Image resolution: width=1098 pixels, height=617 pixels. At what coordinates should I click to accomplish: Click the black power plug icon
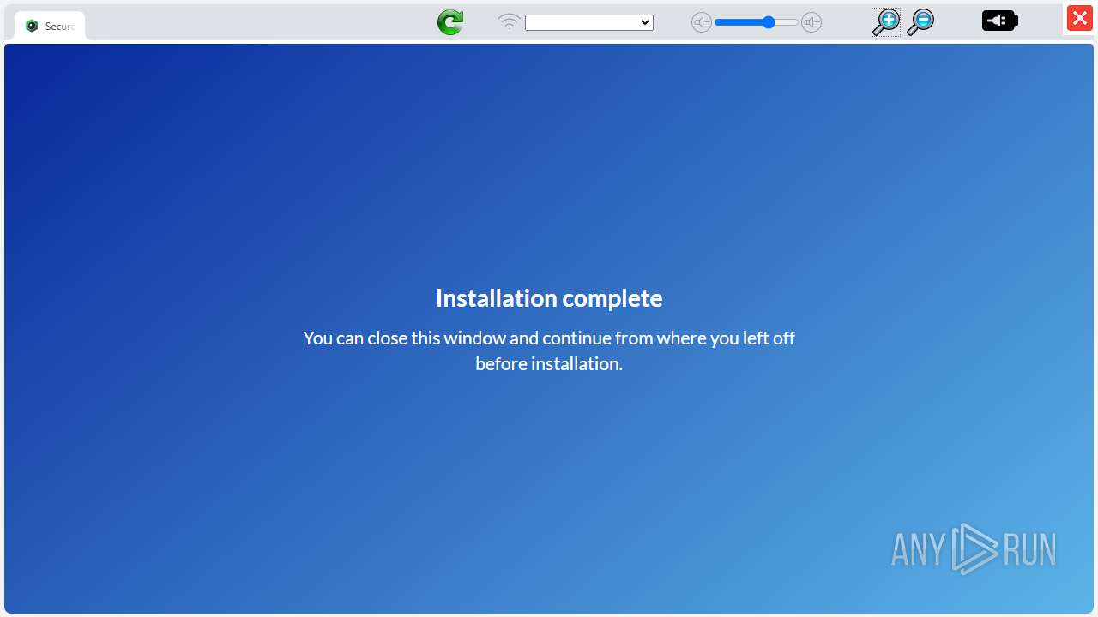click(1000, 21)
